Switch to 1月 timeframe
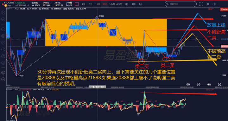 141,4
